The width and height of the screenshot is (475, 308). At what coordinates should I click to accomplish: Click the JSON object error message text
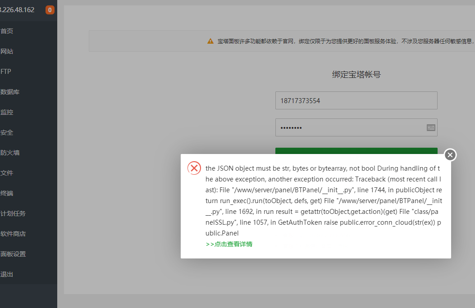pos(324,200)
